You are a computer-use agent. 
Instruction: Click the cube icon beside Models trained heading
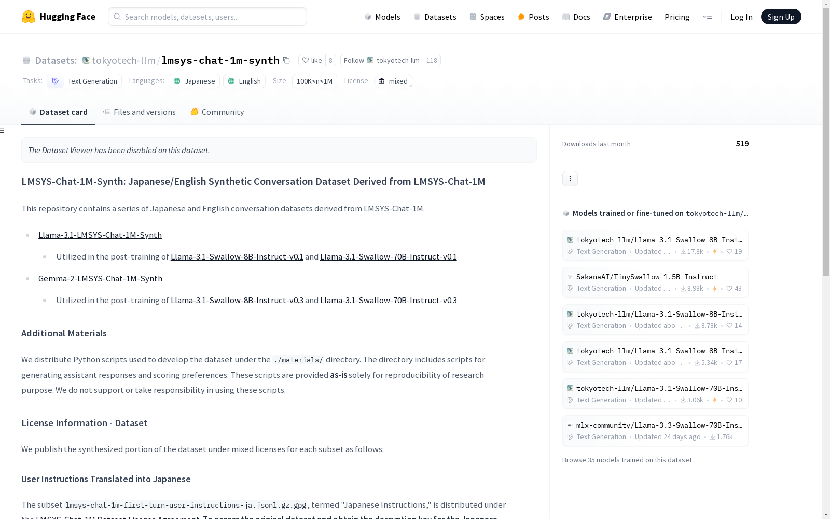(x=566, y=213)
